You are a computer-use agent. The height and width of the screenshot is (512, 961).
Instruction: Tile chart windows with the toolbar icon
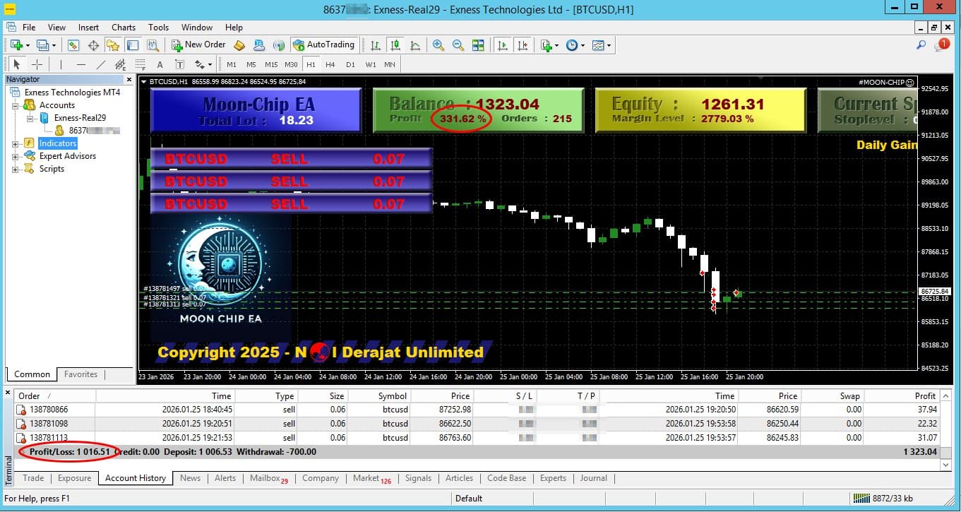[x=479, y=44]
